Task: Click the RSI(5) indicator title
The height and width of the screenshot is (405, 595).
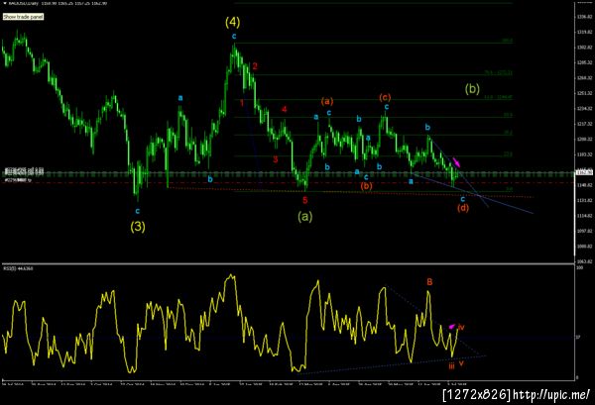Action: coord(18,268)
